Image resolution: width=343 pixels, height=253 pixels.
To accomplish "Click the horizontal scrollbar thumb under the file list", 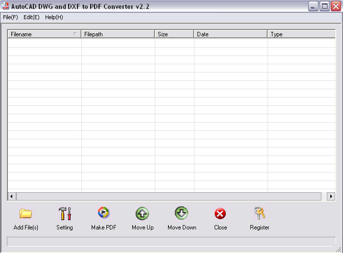I will 169,196.
